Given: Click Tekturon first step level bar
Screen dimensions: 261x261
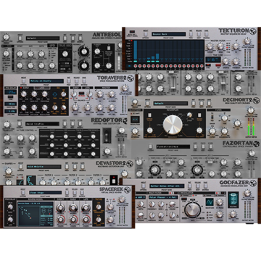Looking at the screenshot, I should [136, 51].
